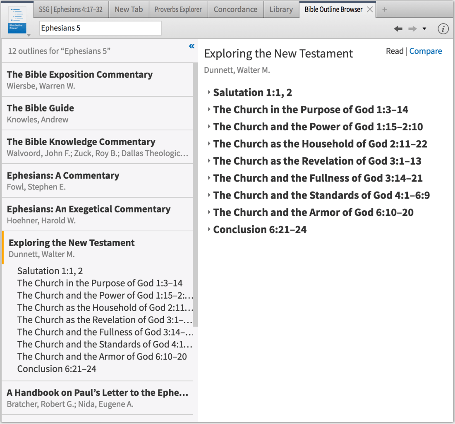Expand The Church in the Purpose of God
455x424 pixels.
pyautogui.click(x=209, y=110)
